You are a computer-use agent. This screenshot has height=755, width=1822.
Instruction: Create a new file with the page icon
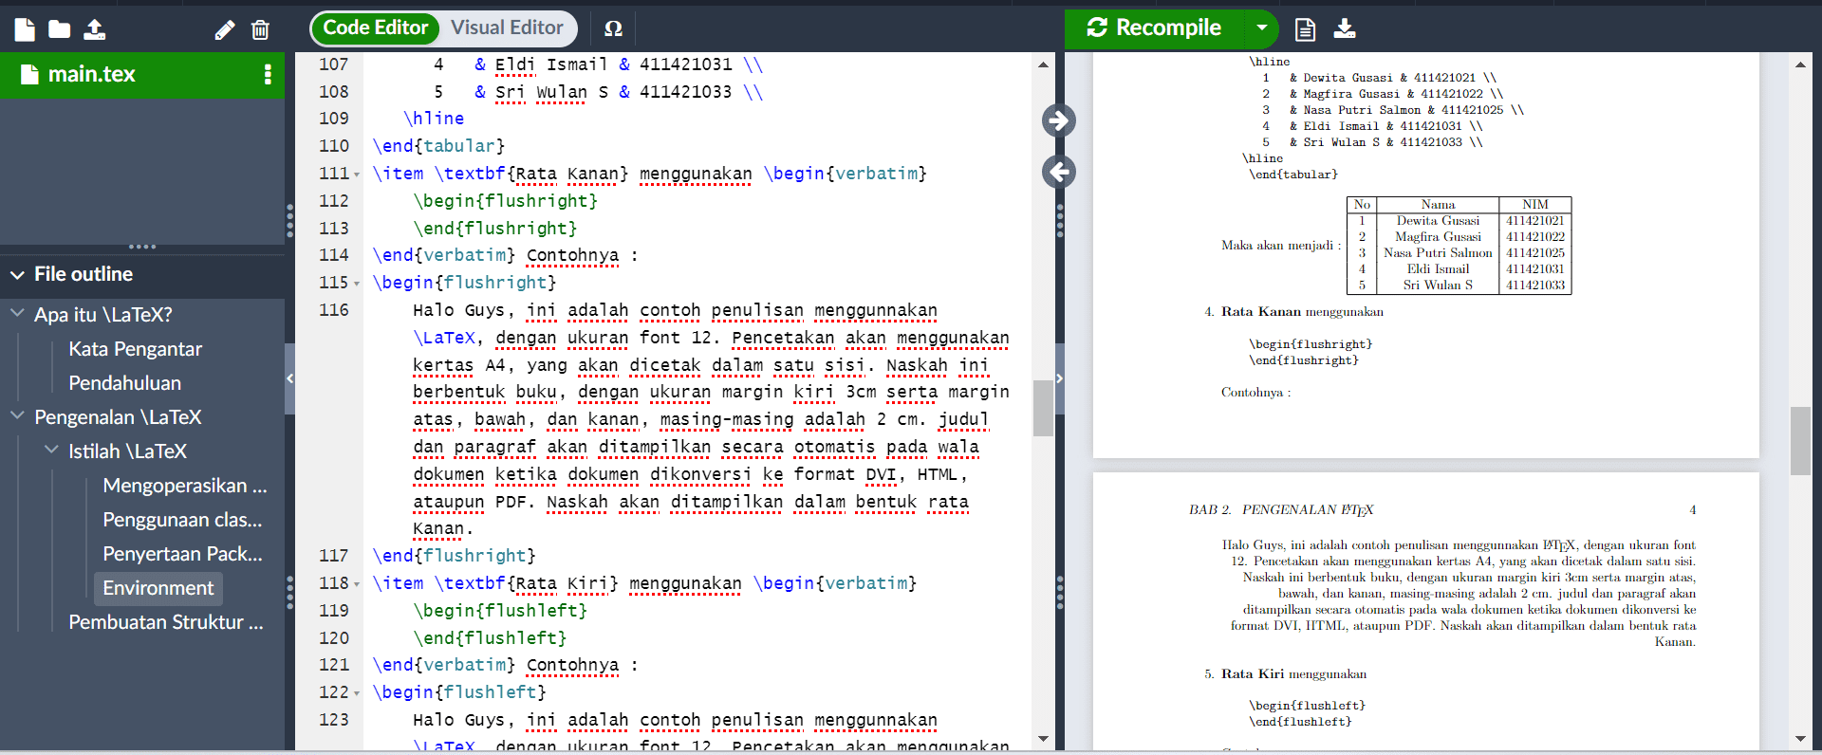pos(25,29)
